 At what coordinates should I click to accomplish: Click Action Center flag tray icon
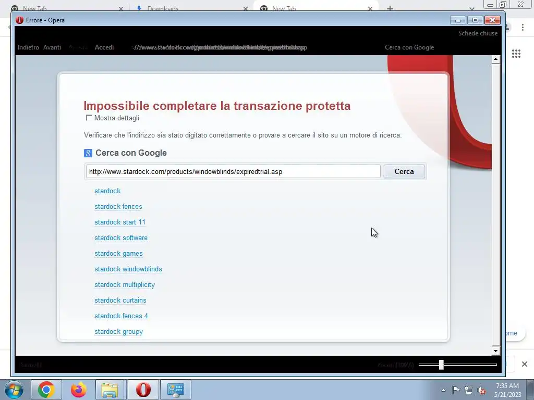pos(456,390)
